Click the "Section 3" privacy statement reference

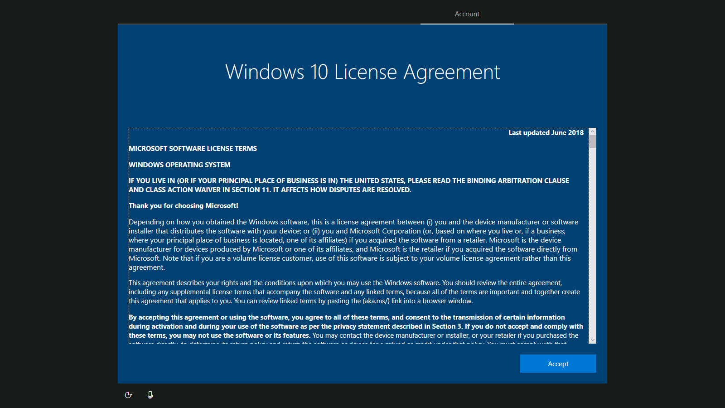[x=447, y=326]
